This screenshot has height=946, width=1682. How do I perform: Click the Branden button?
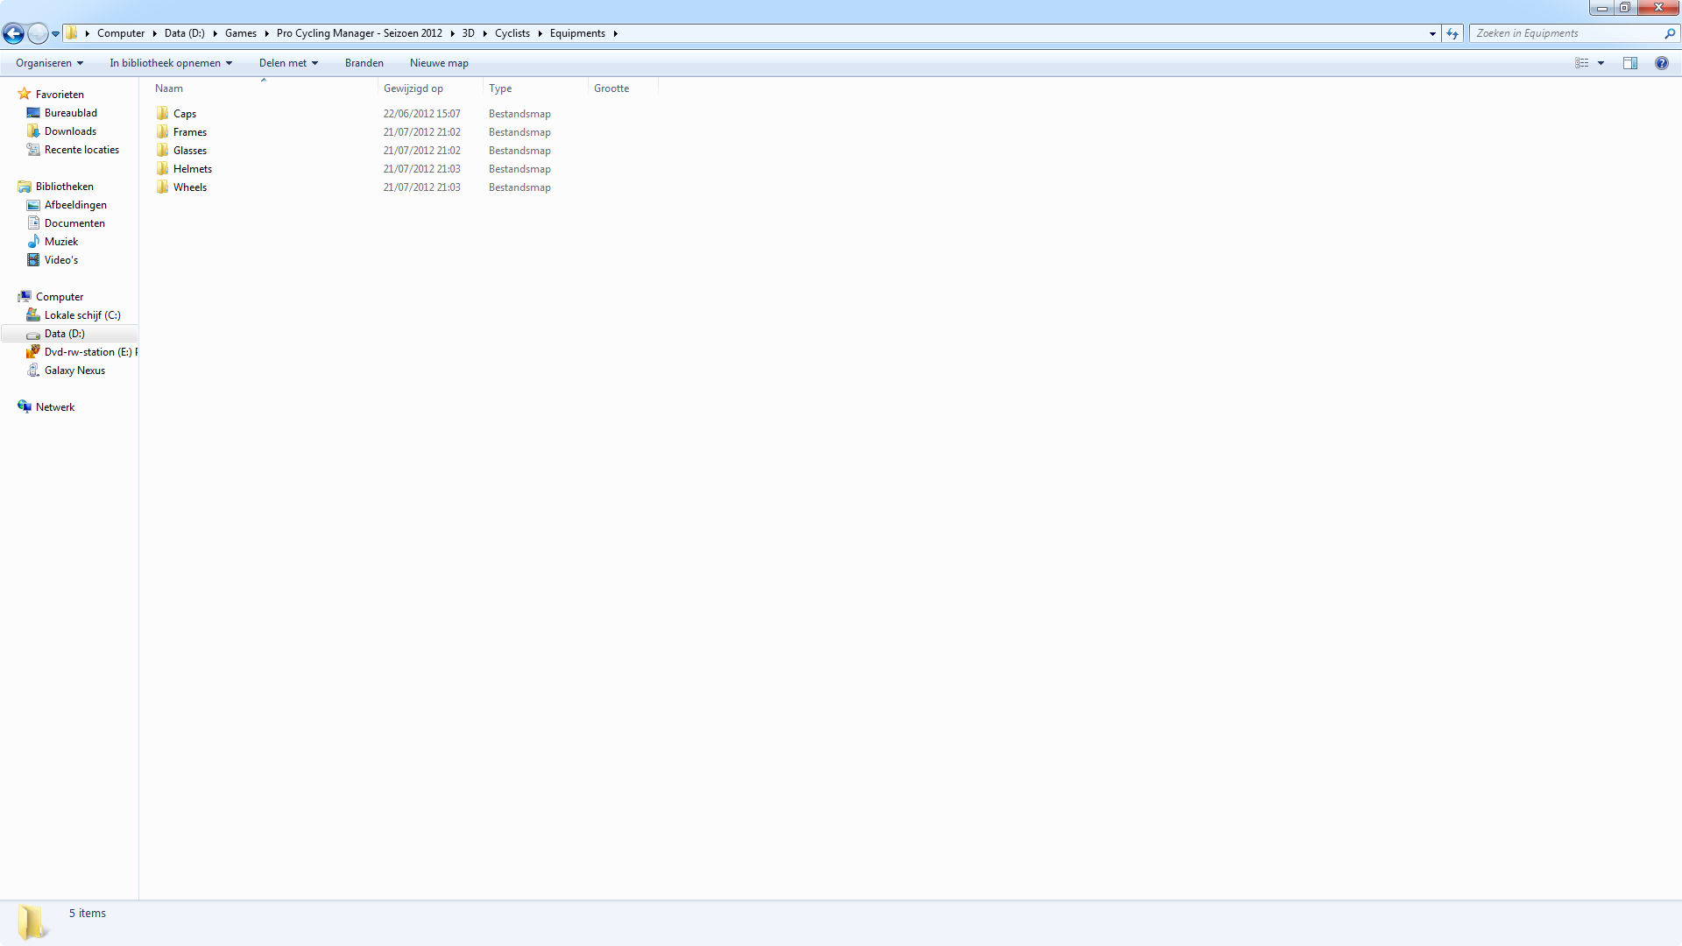coord(364,63)
